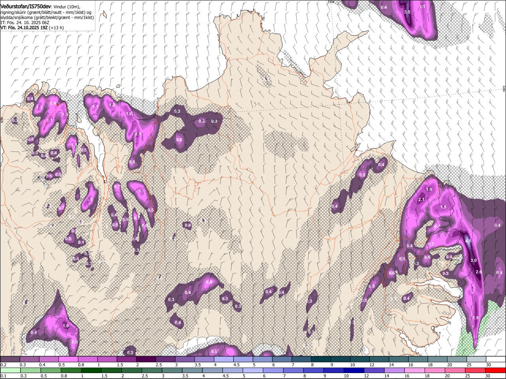506x379 pixels.
Task: Select the deep blue 10 swatch, lower legend row
Action: [355, 370]
